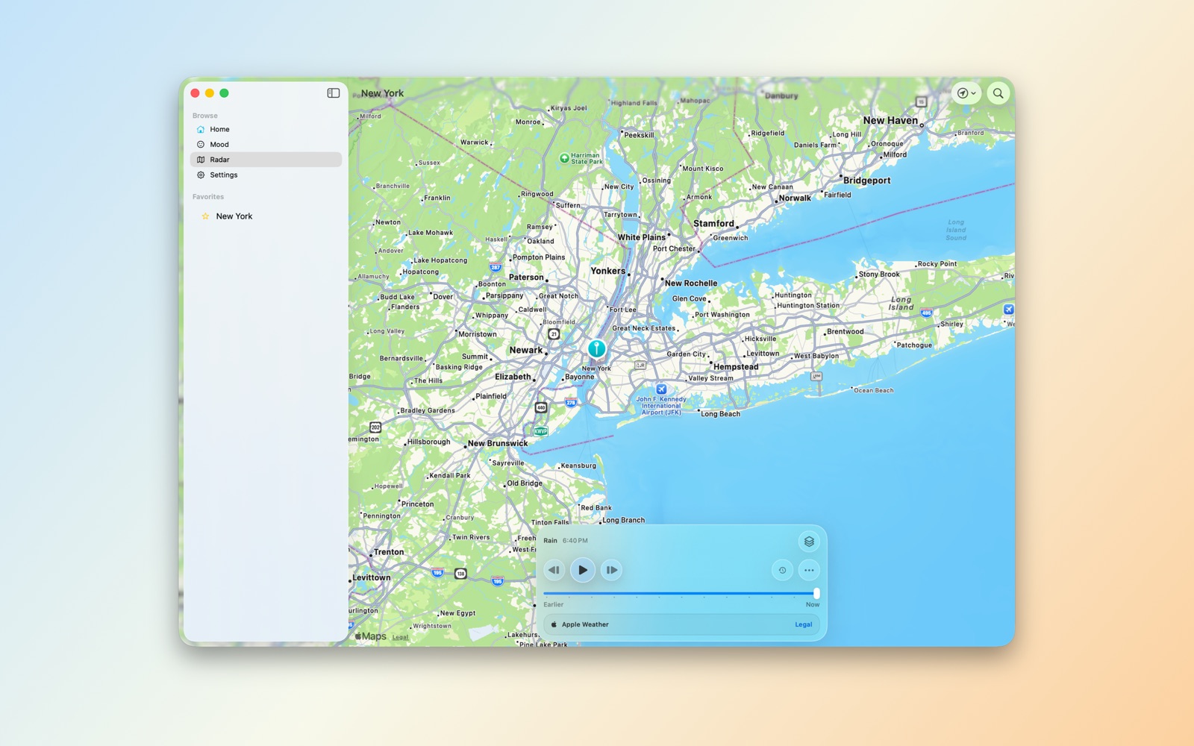Toggle the sidebar visibility button
1194x746 pixels.
click(x=334, y=93)
